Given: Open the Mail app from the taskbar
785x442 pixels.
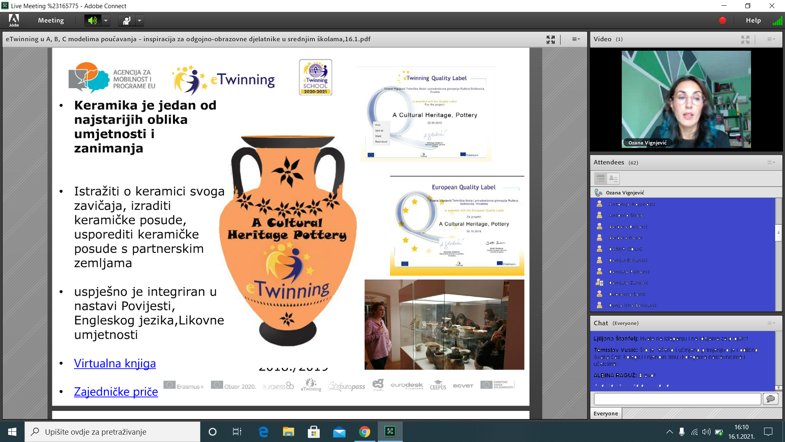Looking at the screenshot, I should (x=339, y=432).
